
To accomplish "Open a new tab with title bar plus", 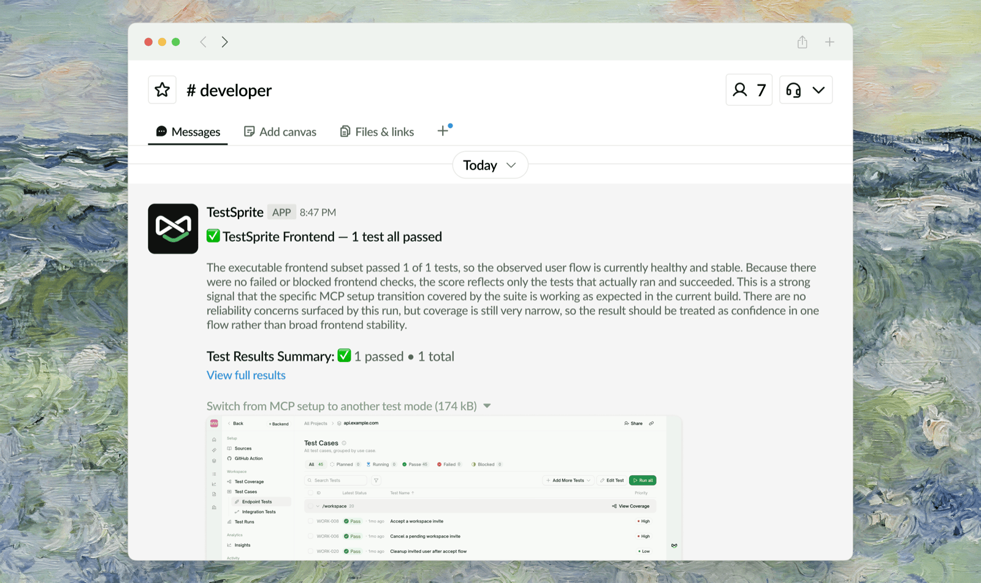I will 829,42.
